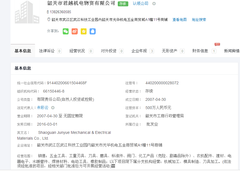Share company page to Weibo
The image size is (240, 171).
pyautogui.click(x=75, y=31)
